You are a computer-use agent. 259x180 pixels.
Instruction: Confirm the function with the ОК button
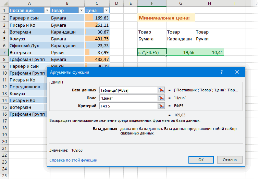pyautogui.click(x=201, y=160)
